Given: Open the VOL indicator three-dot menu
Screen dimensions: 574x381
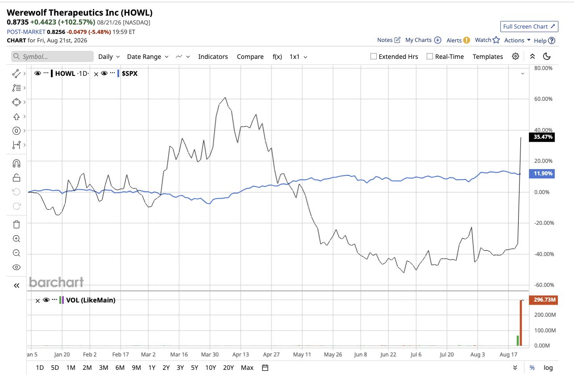Looking at the screenshot, I should tap(54, 300).
